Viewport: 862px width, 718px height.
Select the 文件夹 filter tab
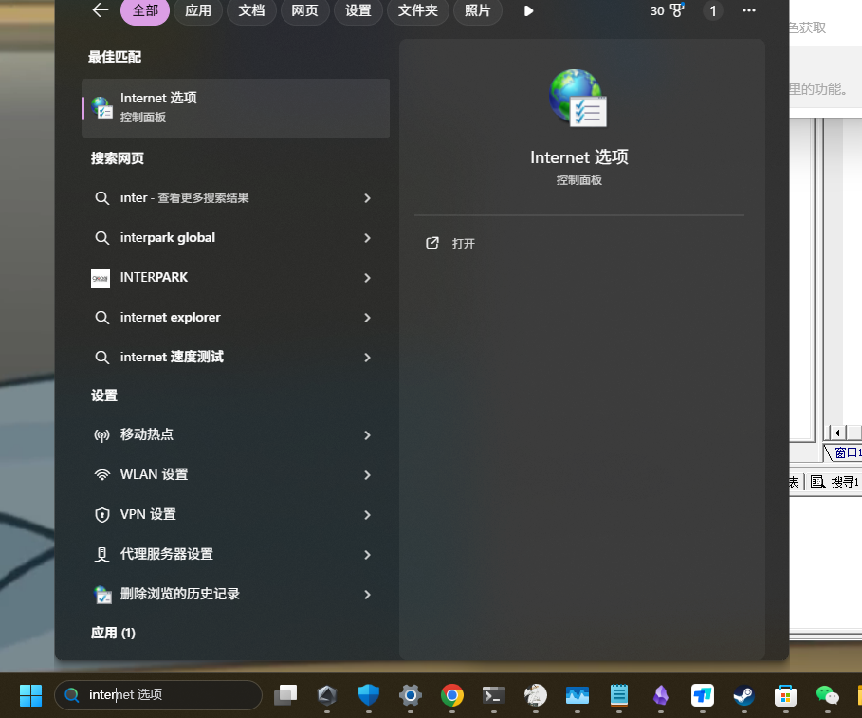tap(417, 10)
